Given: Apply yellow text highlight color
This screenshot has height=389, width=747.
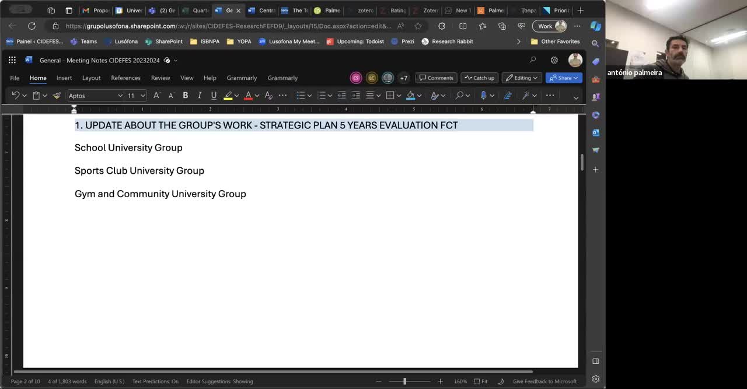Looking at the screenshot, I should [228, 95].
